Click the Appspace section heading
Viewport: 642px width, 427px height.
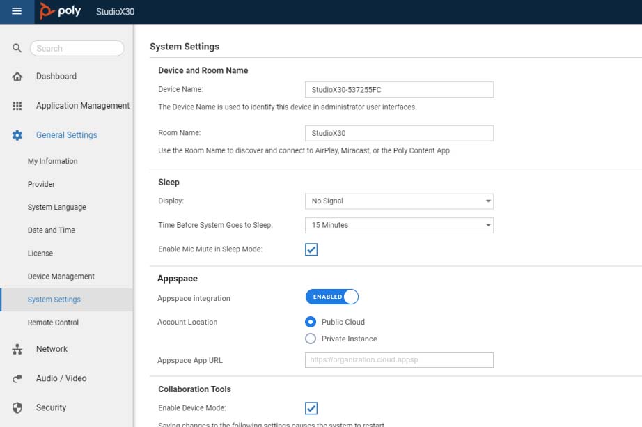pyautogui.click(x=178, y=278)
